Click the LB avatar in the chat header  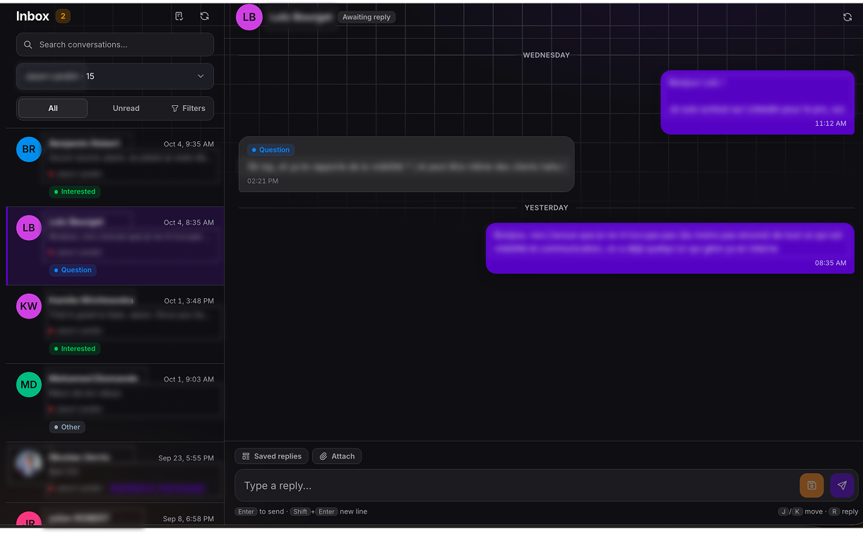(x=249, y=17)
